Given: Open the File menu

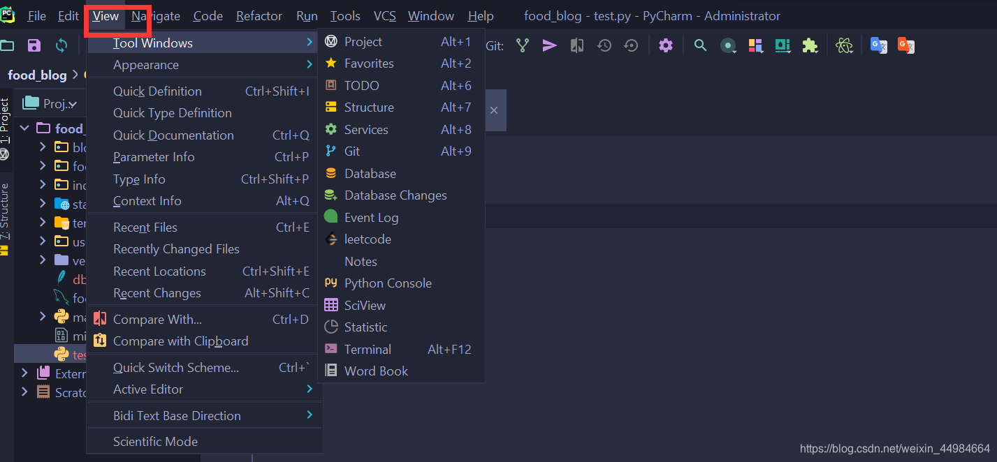Looking at the screenshot, I should pyautogui.click(x=36, y=15).
